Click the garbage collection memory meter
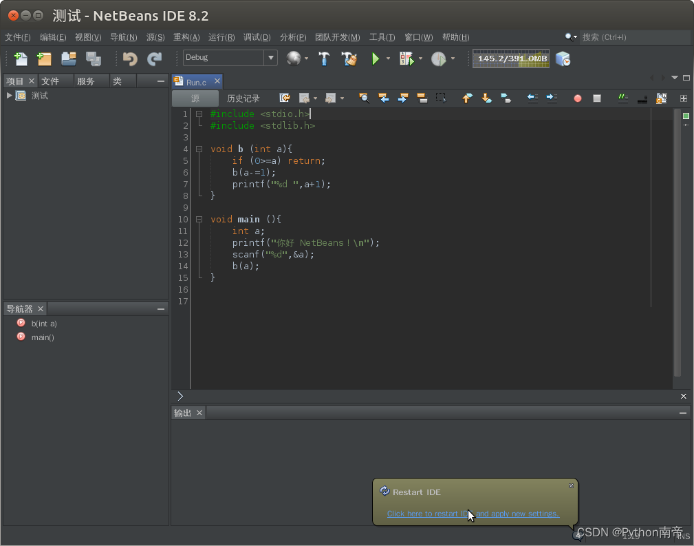Image resolution: width=694 pixels, height=546 pixels. [x=511, y=59]
